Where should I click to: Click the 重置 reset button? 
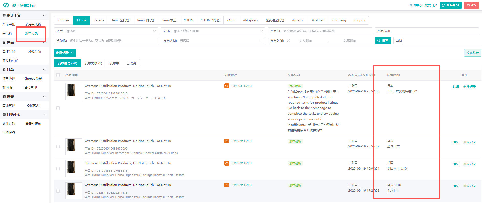tap(399, 40)
